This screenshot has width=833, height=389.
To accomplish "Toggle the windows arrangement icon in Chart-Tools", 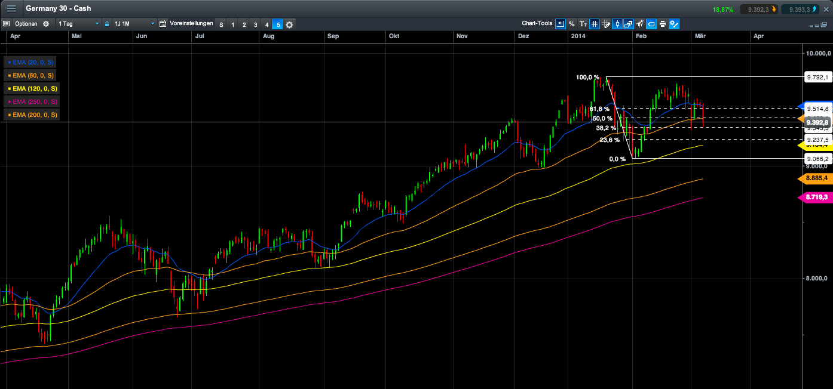I will click(x=629, y=24).
